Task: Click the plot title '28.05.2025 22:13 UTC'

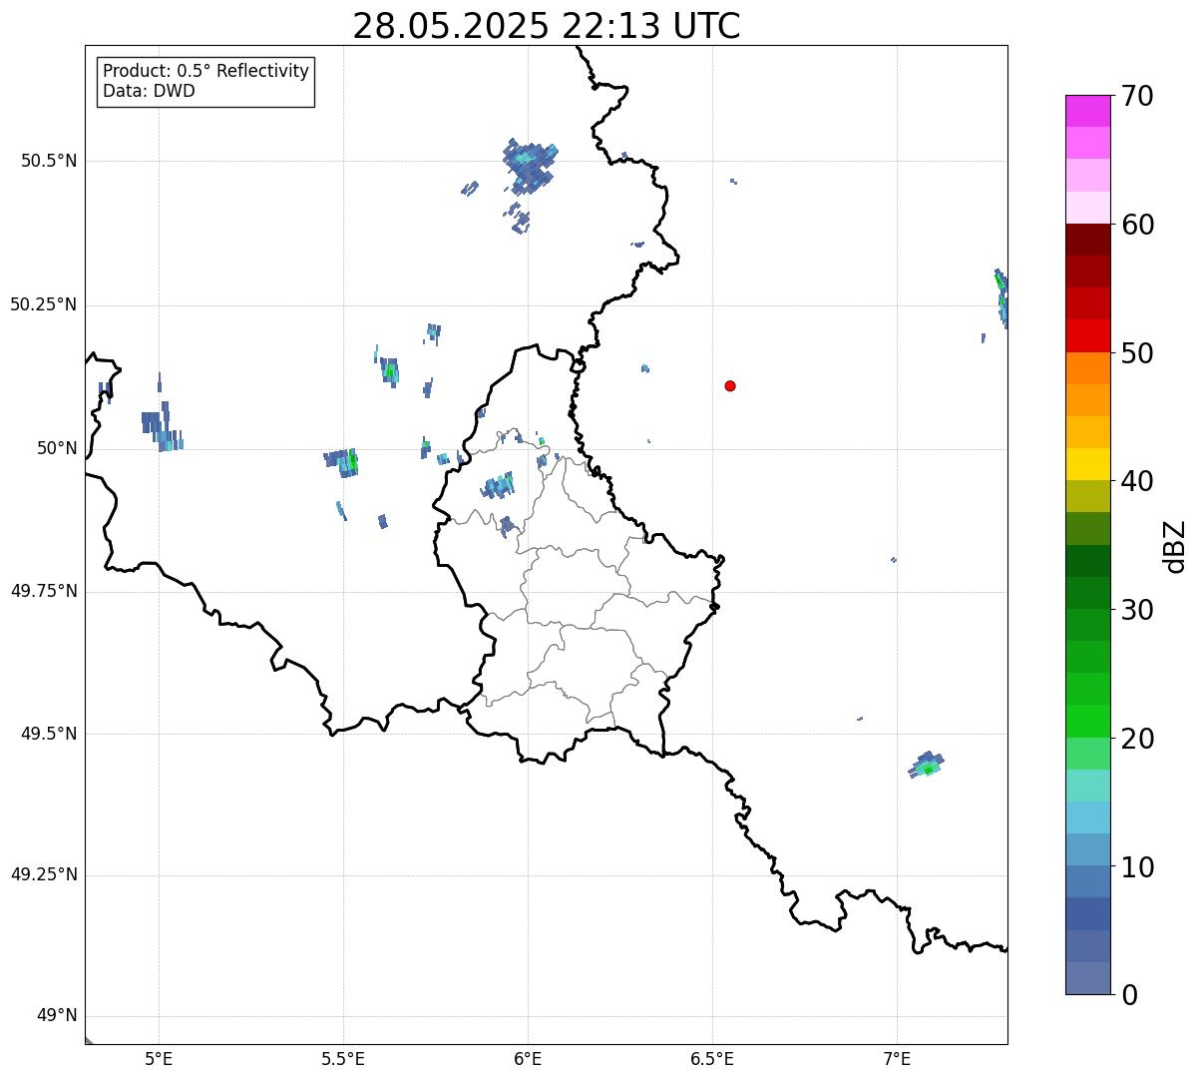Action: pos(547,26)
